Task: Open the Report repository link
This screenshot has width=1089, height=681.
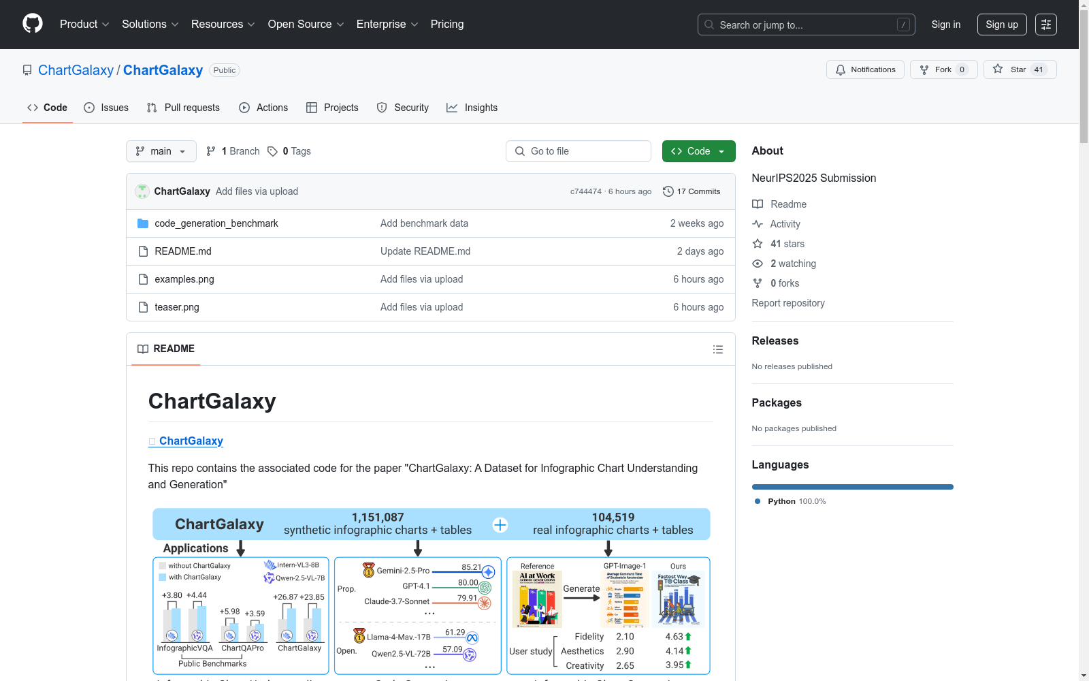Action: (788, 303)
